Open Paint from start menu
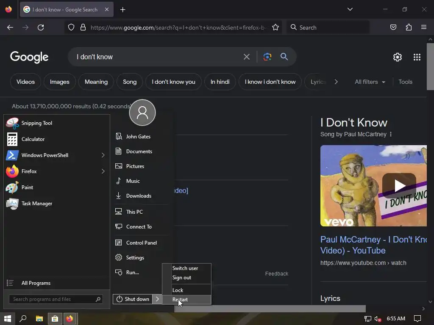This screenshot has width=434, height=325. pos(57,187)
